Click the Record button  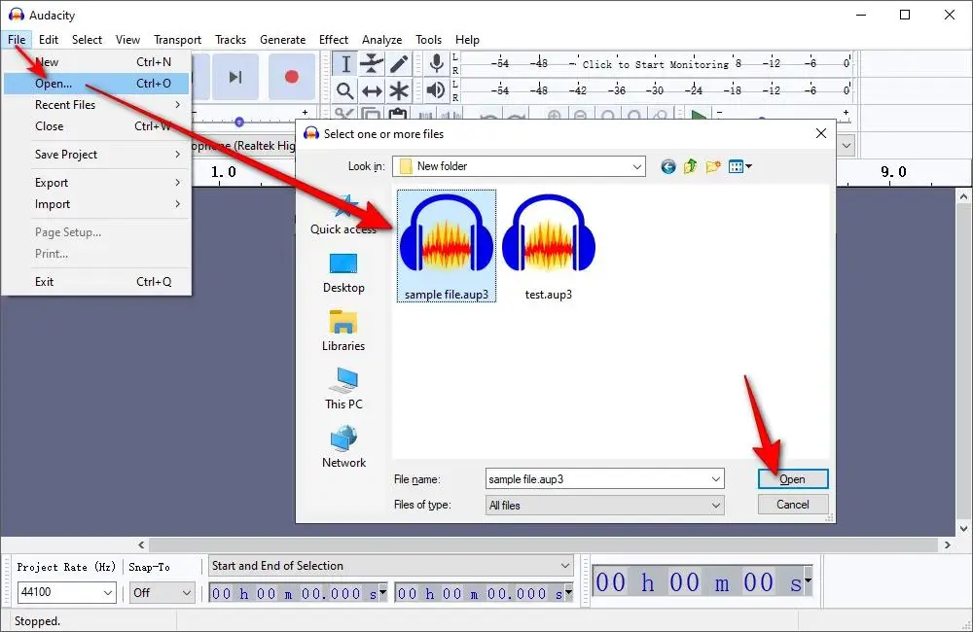click(x=292, y=77)
